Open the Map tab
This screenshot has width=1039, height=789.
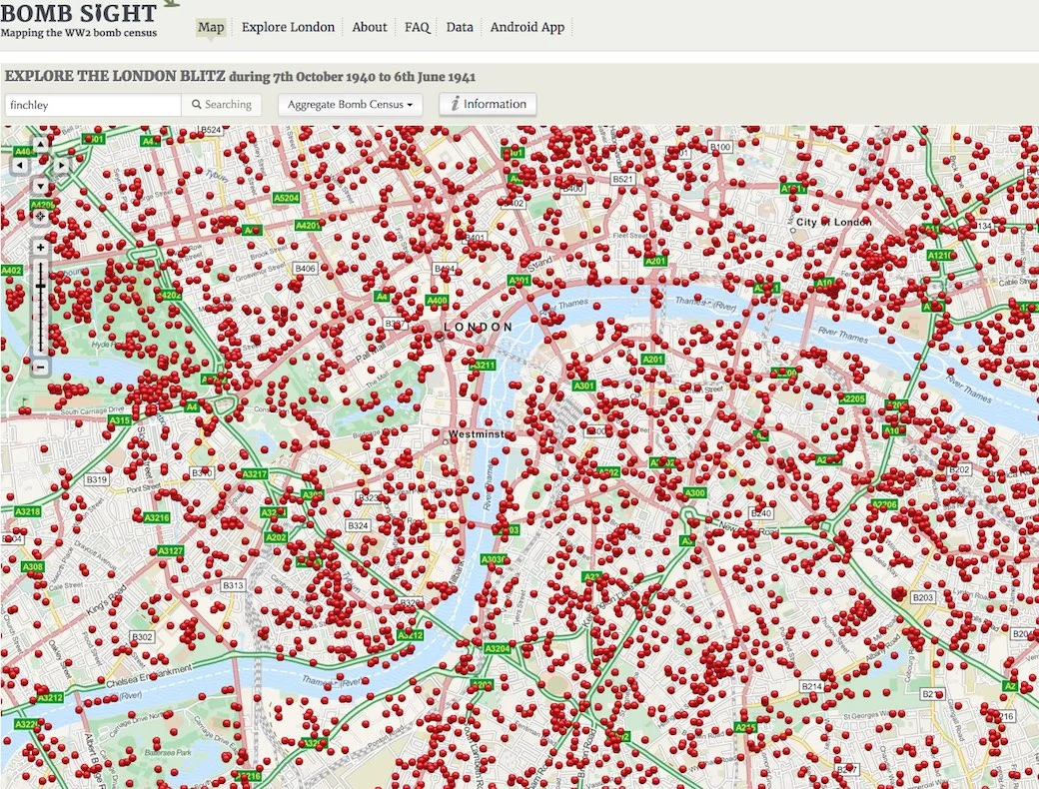pos(211,27)
